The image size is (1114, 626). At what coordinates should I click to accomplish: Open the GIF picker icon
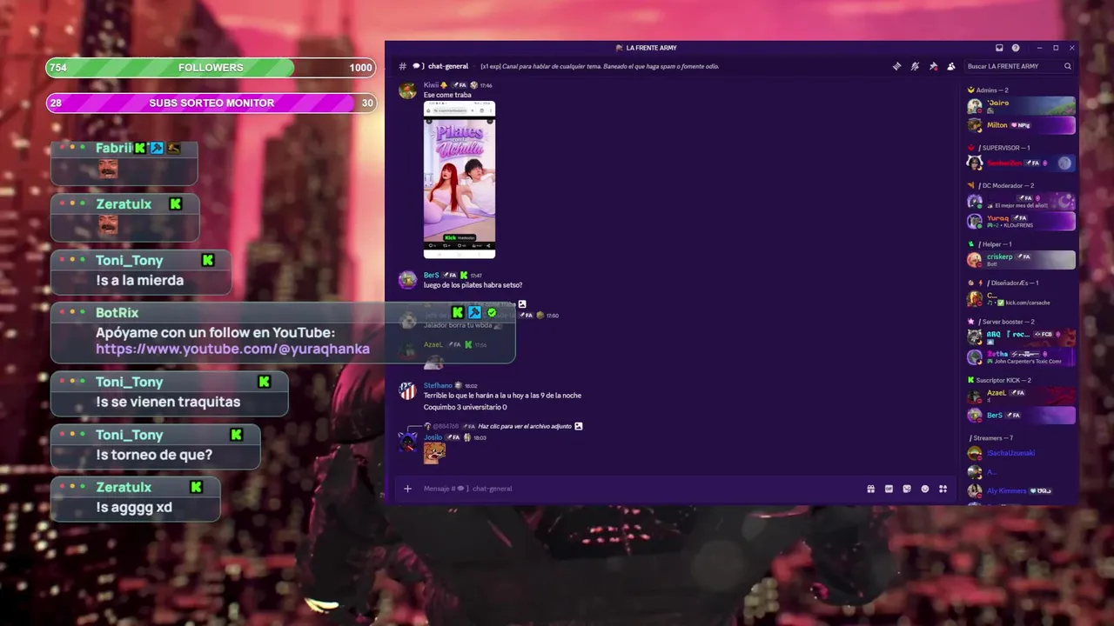click(889, 489)
